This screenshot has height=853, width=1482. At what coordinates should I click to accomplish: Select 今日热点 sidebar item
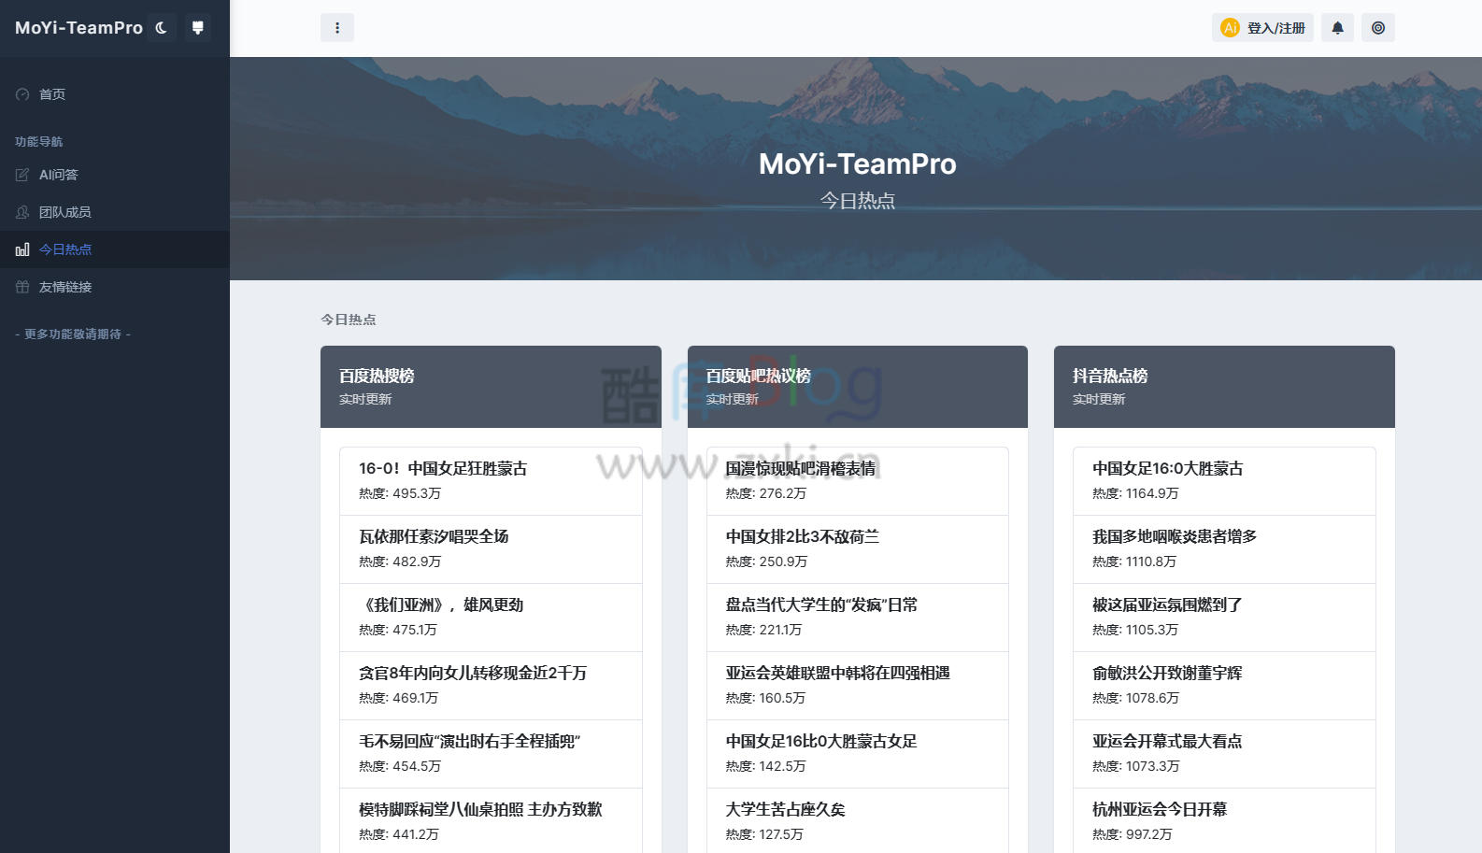pyautogui.click(x=115, y=249)
